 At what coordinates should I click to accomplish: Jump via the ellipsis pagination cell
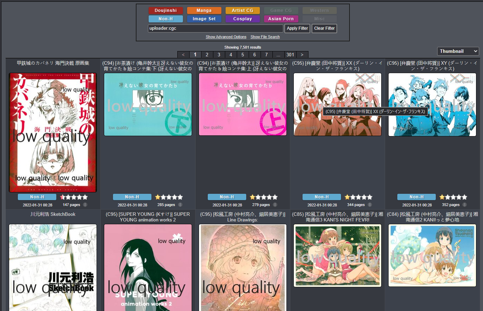278,55
